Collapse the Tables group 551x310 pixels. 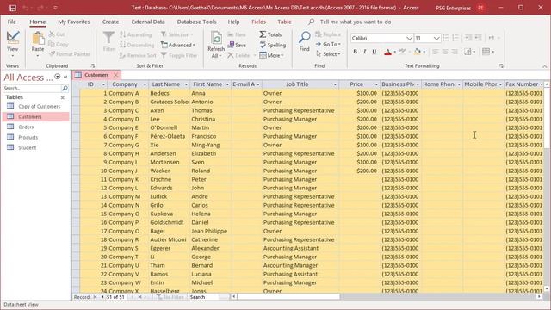coord(63,97)
